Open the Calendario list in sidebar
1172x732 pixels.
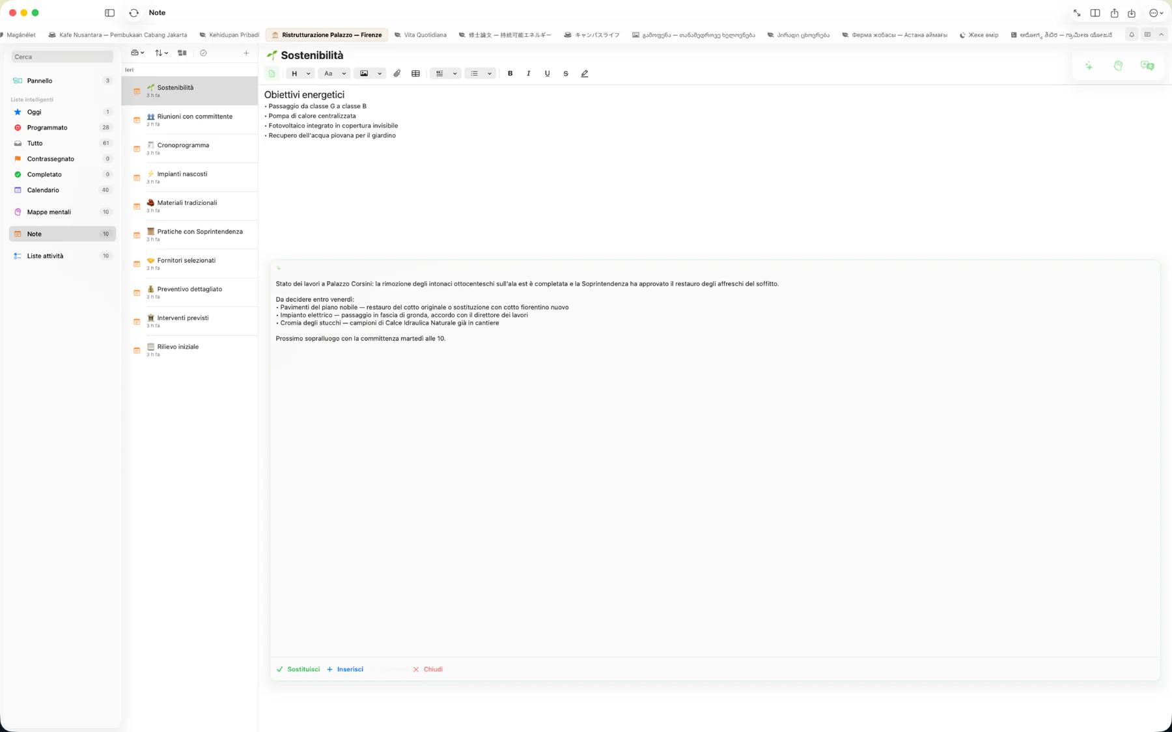click(63, 190)
